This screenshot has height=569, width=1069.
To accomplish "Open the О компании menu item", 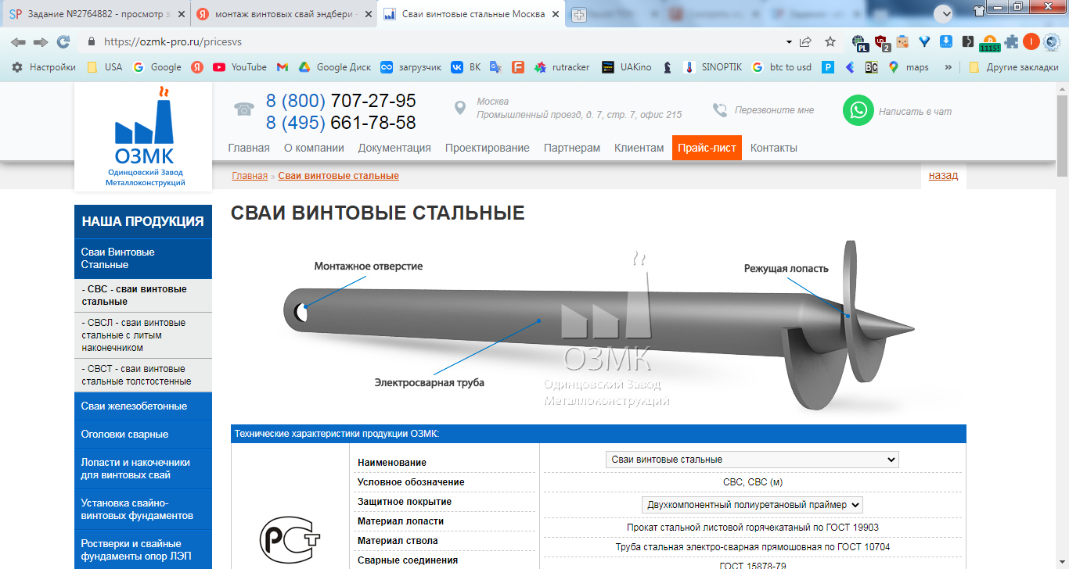I will 314,148.
